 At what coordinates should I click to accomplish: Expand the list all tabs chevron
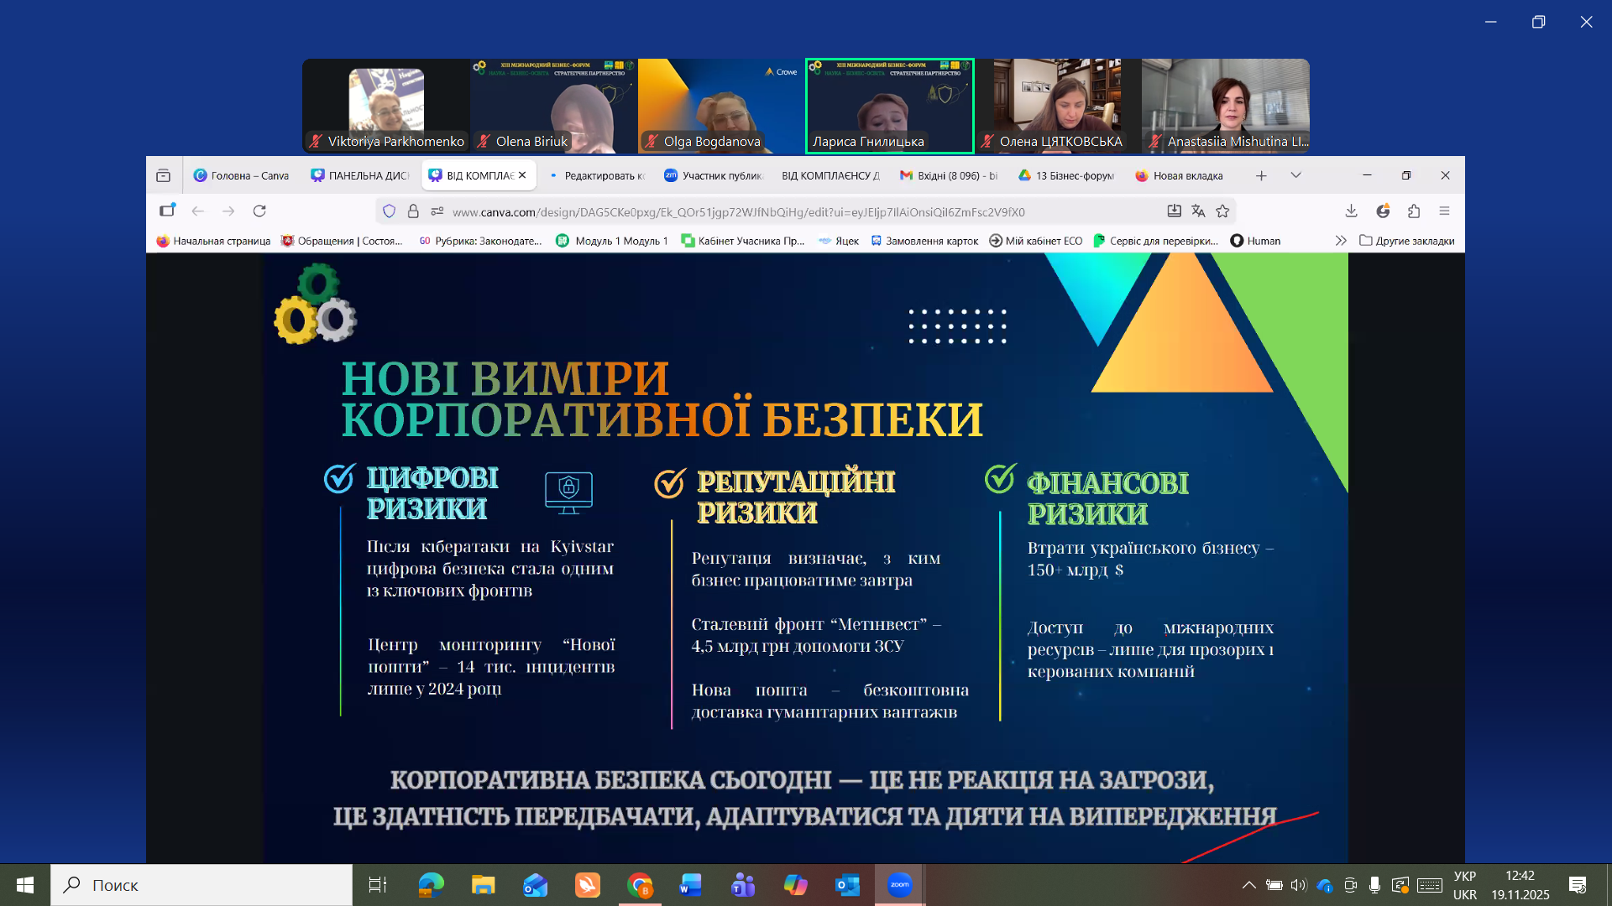(x=1295, y=175)
